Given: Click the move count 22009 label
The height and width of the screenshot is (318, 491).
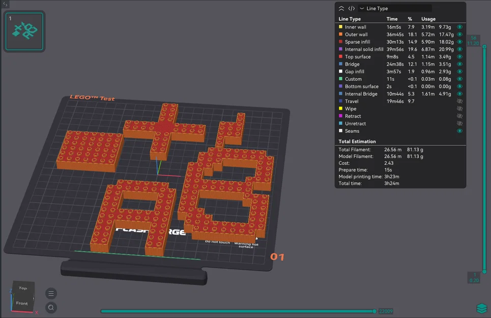Looking at the screenshot, I should point(386,311).
